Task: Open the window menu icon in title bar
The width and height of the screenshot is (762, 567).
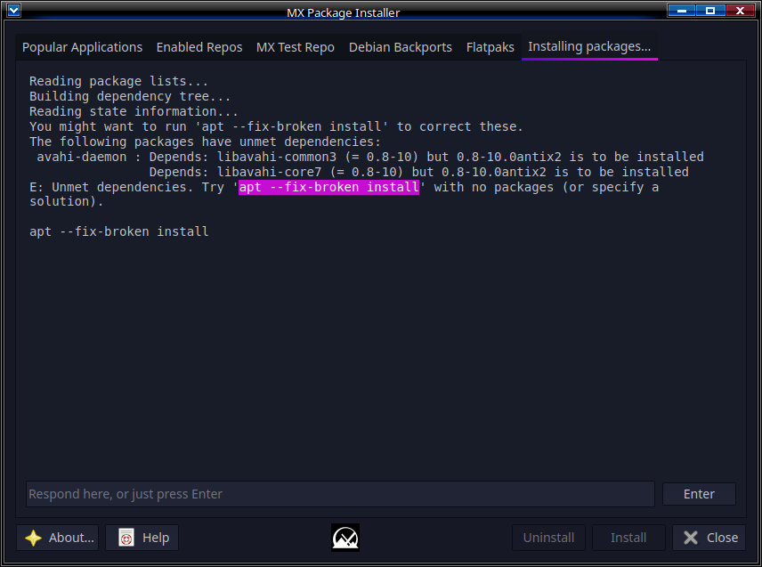Action: point(14,10)
